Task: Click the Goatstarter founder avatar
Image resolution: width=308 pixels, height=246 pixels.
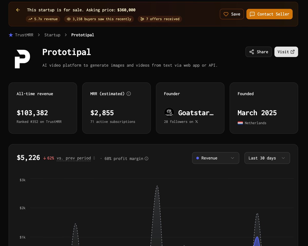Action: [x=169, y=113]
